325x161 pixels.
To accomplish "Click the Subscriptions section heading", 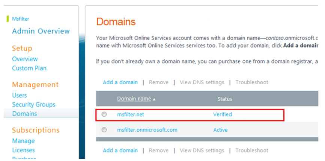I will pos(36,130).
